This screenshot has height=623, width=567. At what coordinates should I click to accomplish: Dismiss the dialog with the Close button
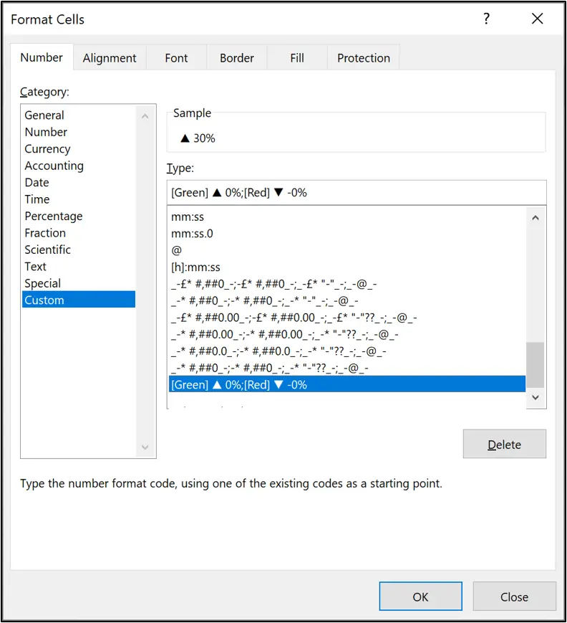514,596
